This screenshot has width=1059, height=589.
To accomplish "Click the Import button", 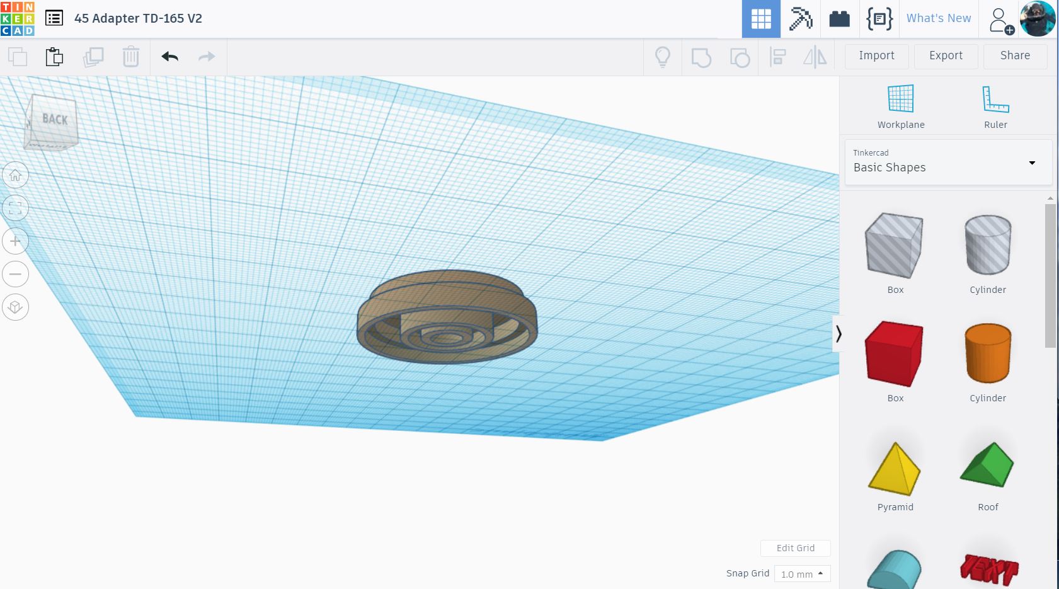I will [876, 56].
